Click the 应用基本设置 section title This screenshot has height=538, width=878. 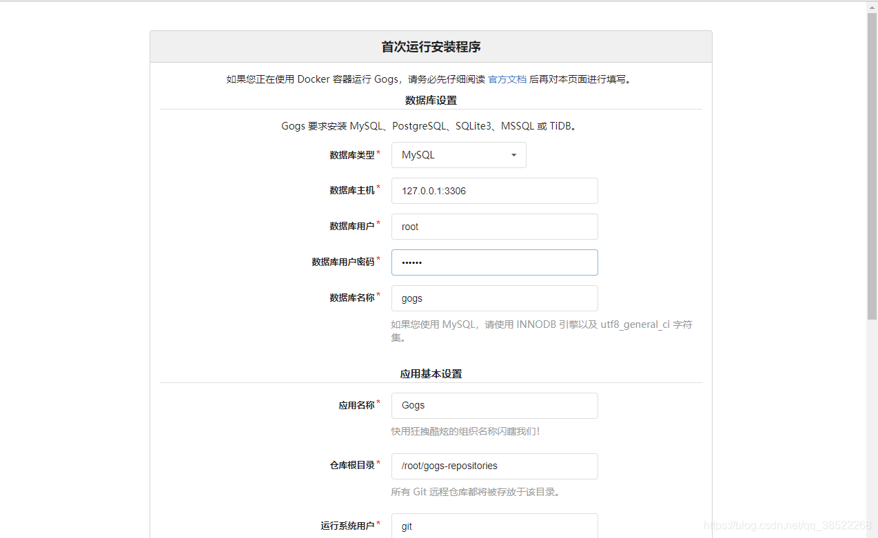pos(431,373)
